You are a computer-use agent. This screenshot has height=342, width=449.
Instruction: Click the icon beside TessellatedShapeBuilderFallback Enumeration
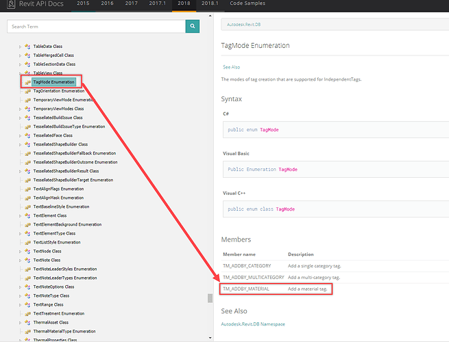[27, 153]
